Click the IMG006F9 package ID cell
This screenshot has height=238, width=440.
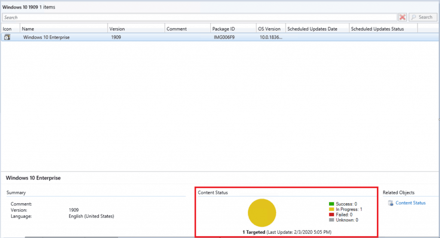(x=224, y=37)
